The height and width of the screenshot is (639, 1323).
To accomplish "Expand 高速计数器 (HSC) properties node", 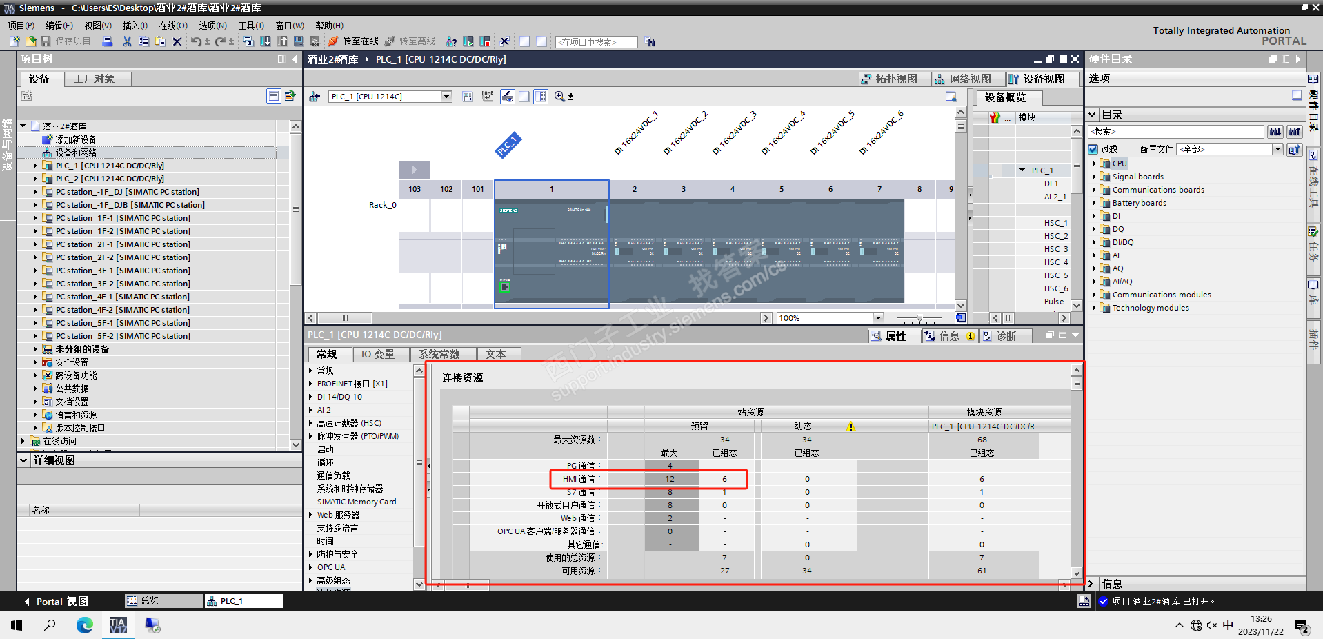I will (x=310, y=423).
